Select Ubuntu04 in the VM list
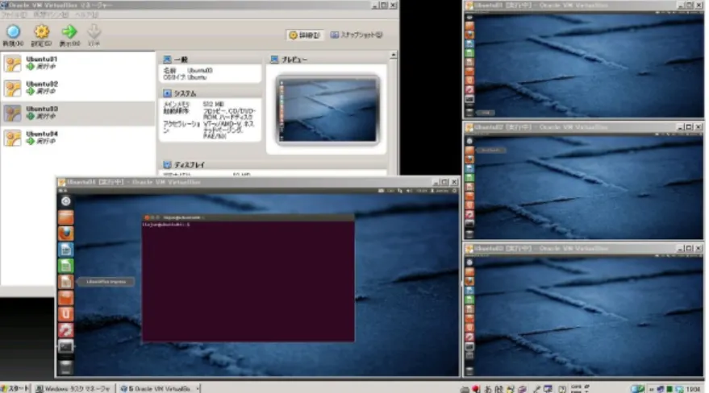This screenshot has width=709, height=393. tap(77, 138)
